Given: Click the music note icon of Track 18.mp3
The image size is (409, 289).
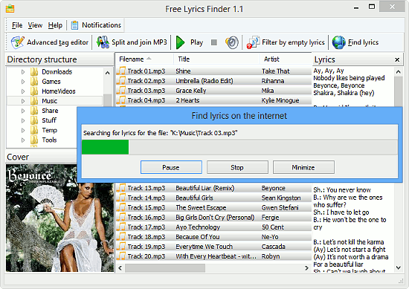Looking at the screenshot, I should point(120,236).
